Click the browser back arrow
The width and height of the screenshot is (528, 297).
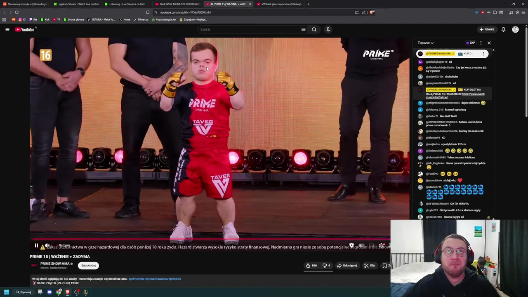[5, 12]
